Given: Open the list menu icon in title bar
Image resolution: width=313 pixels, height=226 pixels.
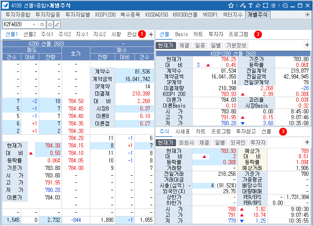Looking at the screenshot, I should click(273, 5).
